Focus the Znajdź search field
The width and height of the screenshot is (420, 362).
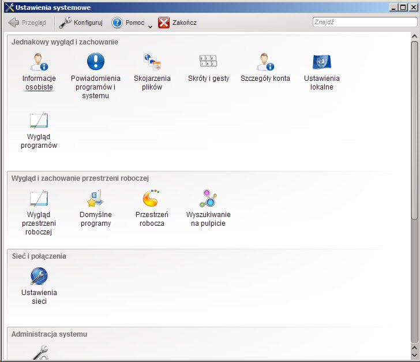coord(363,23)
